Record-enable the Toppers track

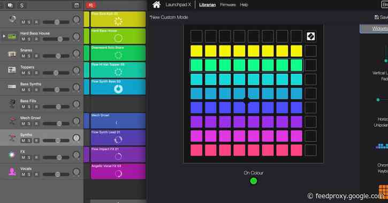coord(36,73)
